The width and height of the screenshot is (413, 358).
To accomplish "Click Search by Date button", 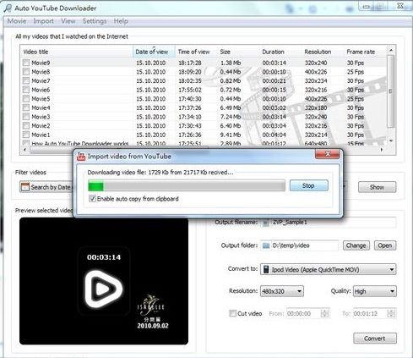I will 46,187.
